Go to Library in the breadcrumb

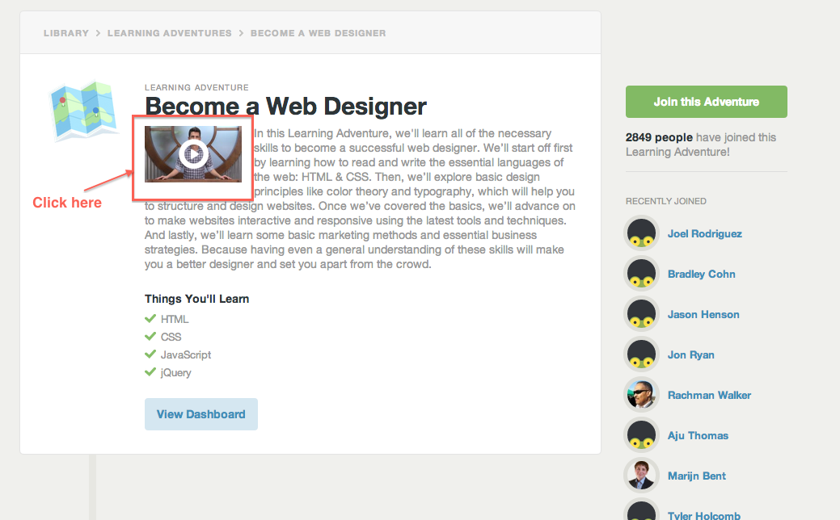[66, 33]
